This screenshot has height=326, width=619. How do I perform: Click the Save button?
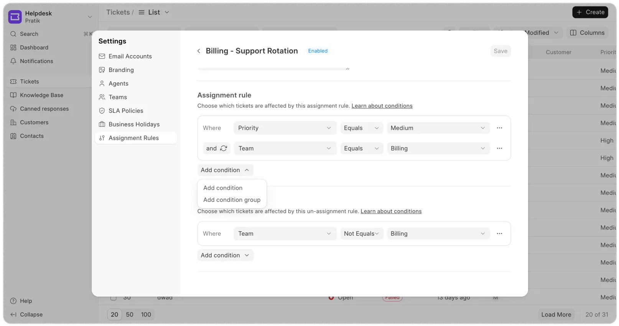[500, 51]
